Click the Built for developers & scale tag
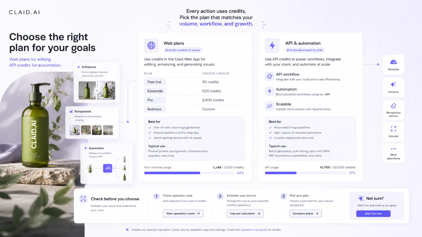This screenshot has width=422, height=237. tap(305, 50)
